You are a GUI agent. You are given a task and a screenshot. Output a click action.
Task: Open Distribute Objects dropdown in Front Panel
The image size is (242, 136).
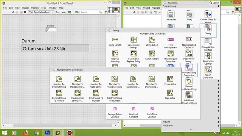(64, 12)
